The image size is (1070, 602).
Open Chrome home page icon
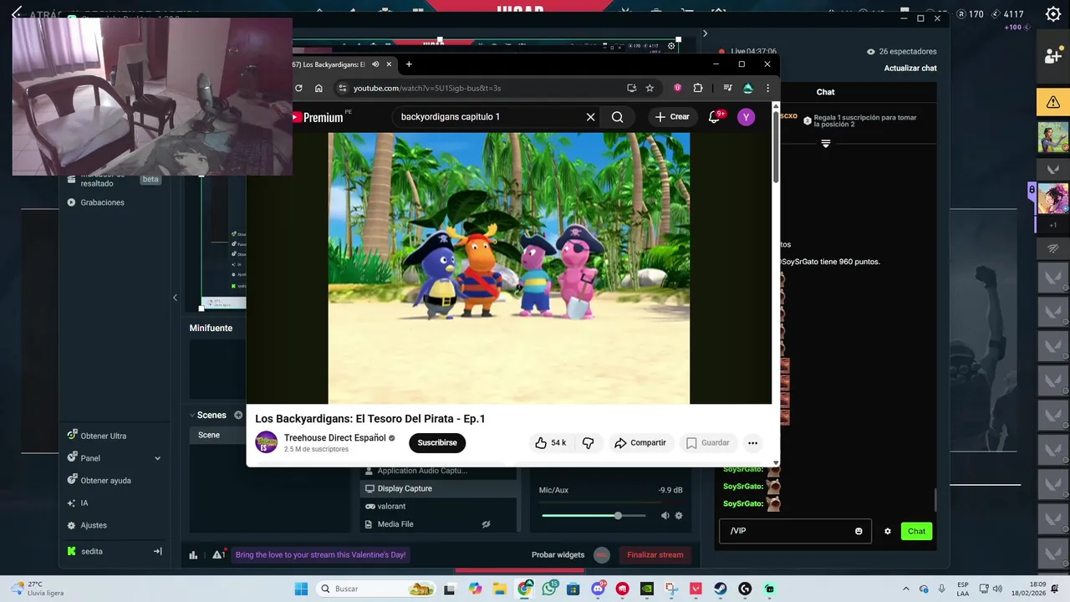[x=318, y=88]
